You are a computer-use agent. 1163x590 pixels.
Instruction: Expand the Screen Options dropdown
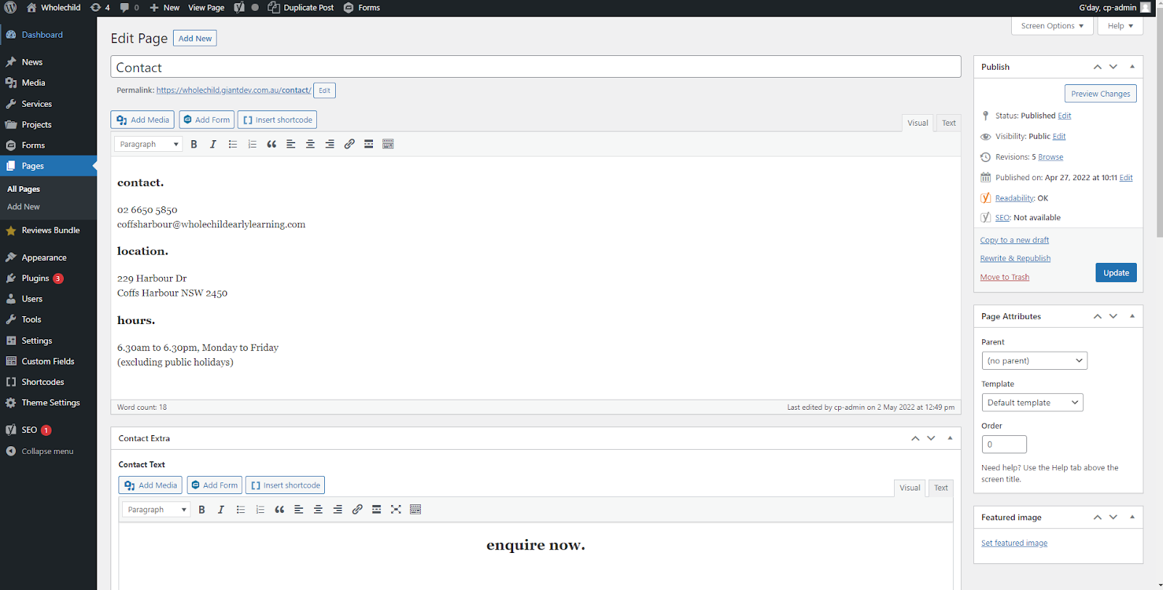click(1052, 26)
